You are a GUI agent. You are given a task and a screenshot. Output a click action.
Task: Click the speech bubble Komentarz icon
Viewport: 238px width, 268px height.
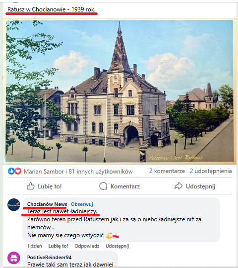pos(103,186)
